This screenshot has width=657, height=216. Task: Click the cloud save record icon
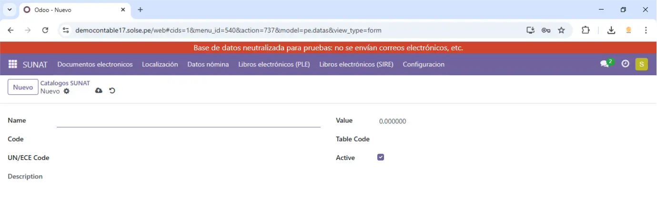99,91
